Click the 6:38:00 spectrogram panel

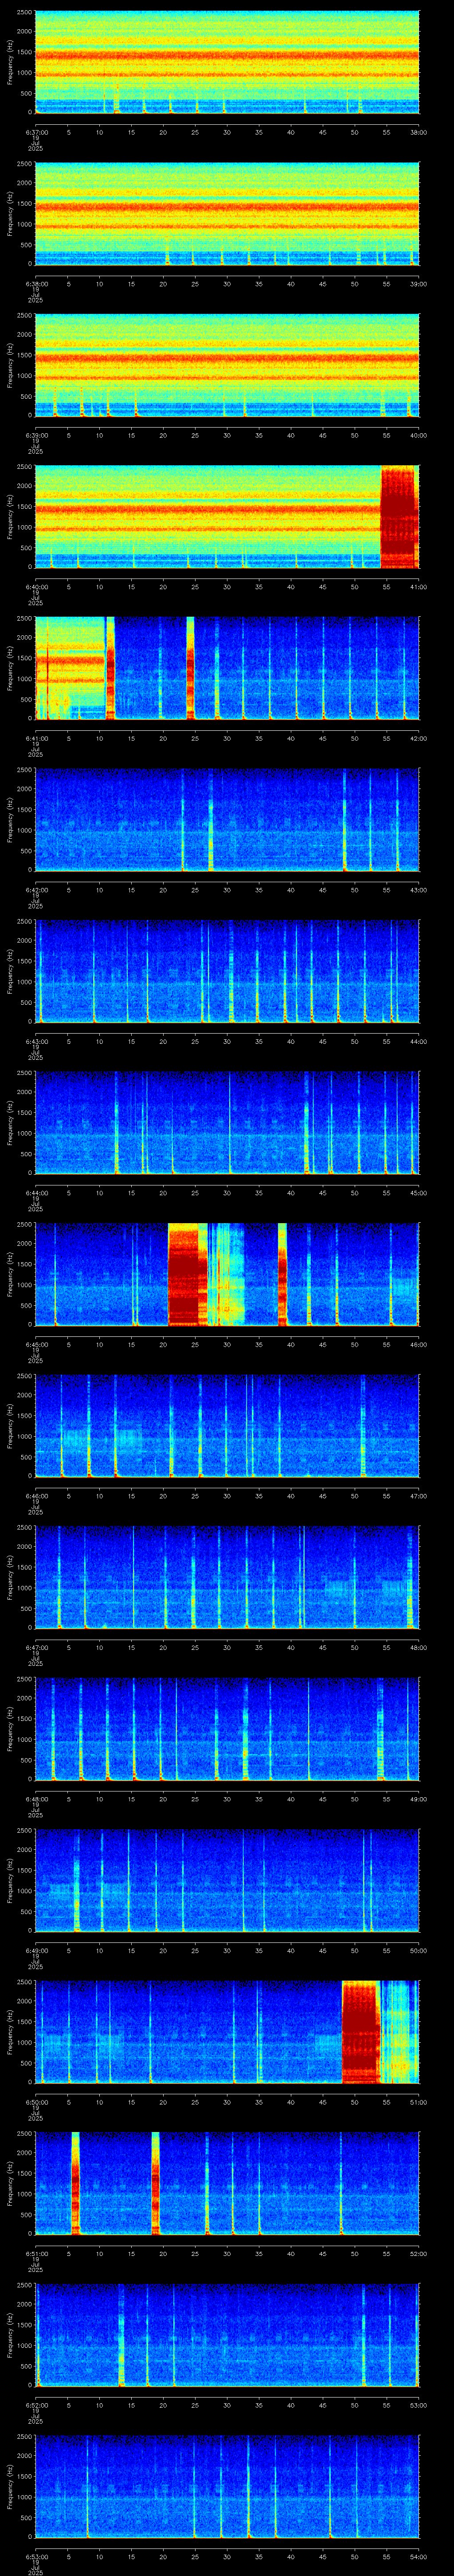point(227,213)
